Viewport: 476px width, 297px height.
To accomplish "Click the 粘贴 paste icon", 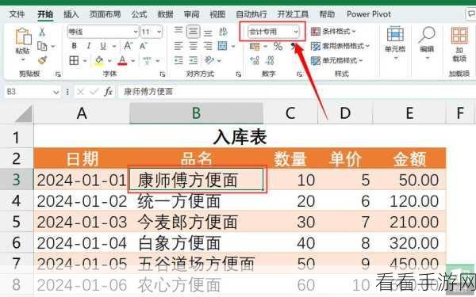I will click(x=23, y=36).
